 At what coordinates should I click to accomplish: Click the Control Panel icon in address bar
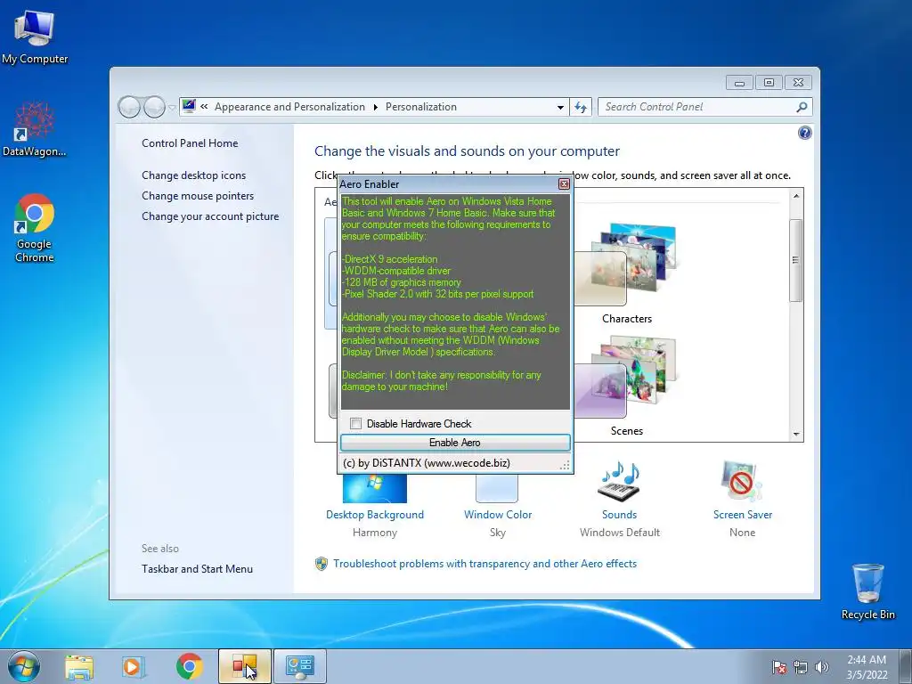[x=189, y=106]
